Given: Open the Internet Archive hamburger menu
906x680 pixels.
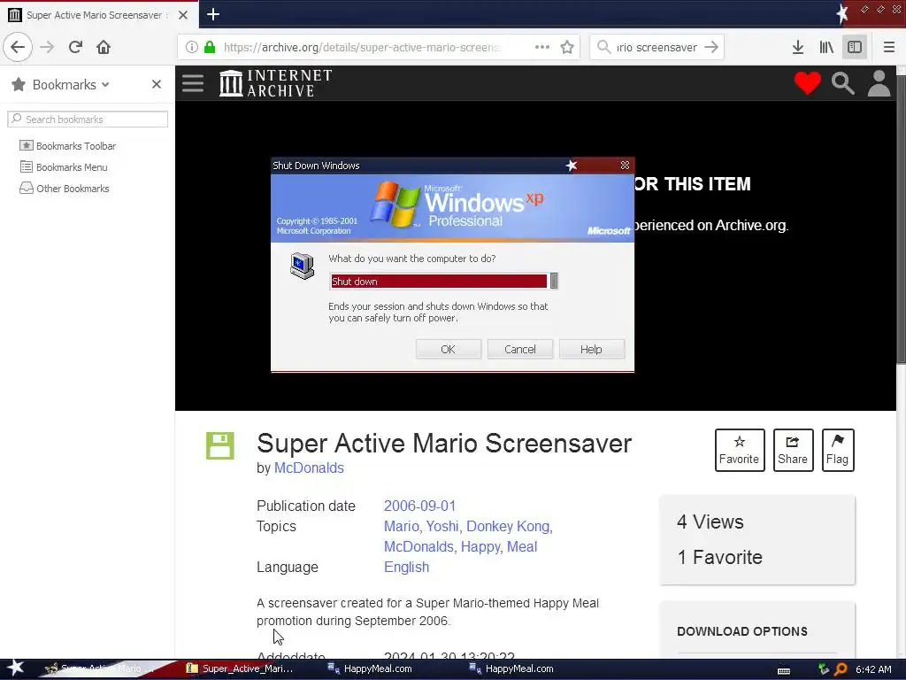Looking at the screenshot, I should [x=192, y=83].
